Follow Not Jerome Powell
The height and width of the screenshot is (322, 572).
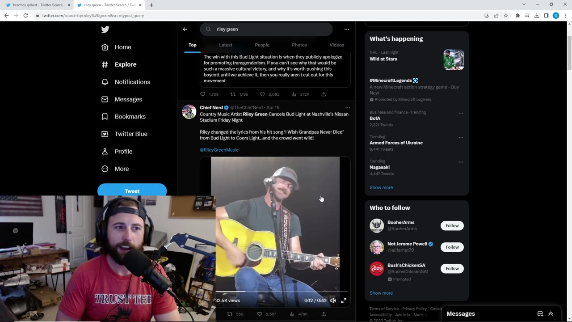point(452,247)
